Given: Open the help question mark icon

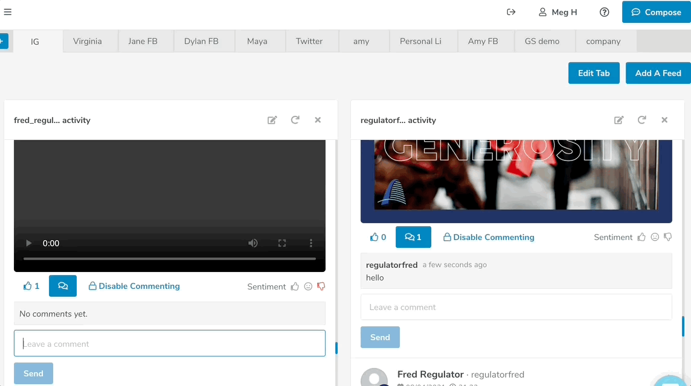Looking at the screenshot, I should (x=604, y=12).
